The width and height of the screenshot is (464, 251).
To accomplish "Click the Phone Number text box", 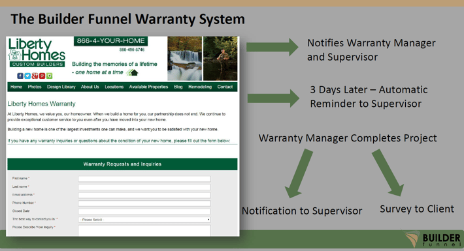I will 144,203.
